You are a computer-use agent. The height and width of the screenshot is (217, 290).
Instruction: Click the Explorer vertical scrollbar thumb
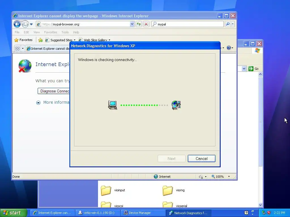261,121
